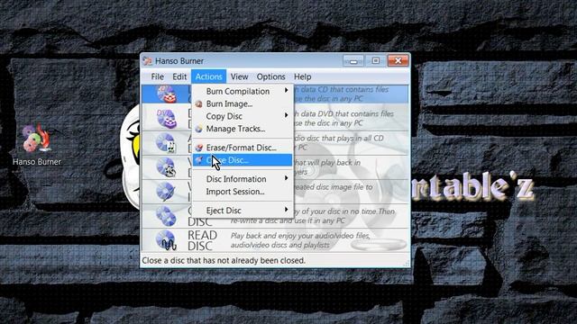Expand the Burn Compilation submenu arrow
This screenshot has width=577, height=324.
tap(286, 90)
